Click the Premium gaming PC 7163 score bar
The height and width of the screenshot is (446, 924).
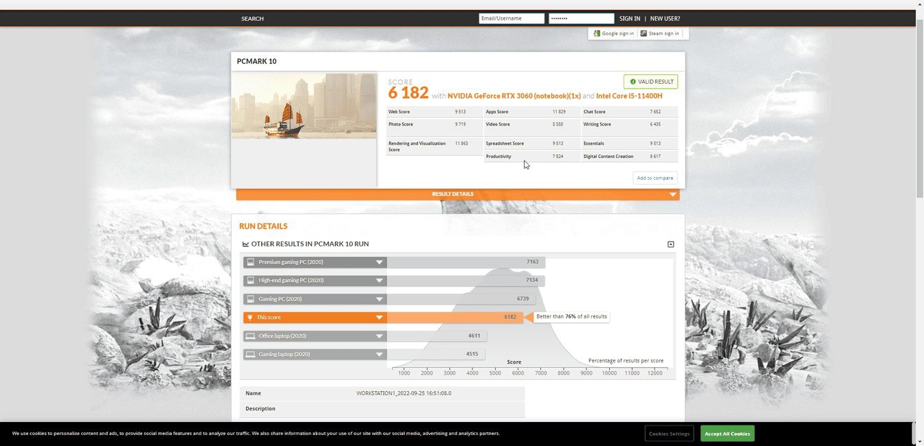coord(466,262)
